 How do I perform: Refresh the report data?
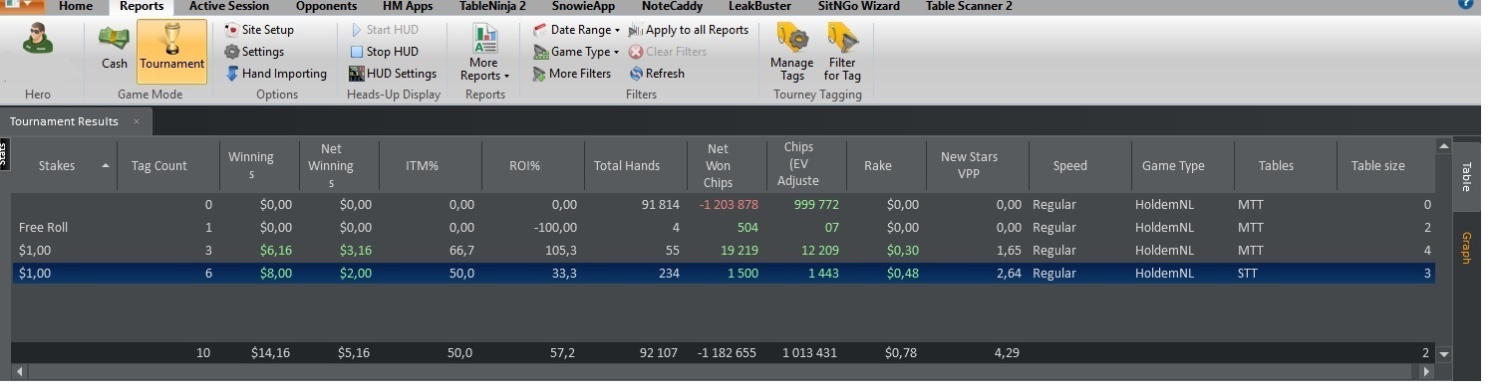point(657,74)
